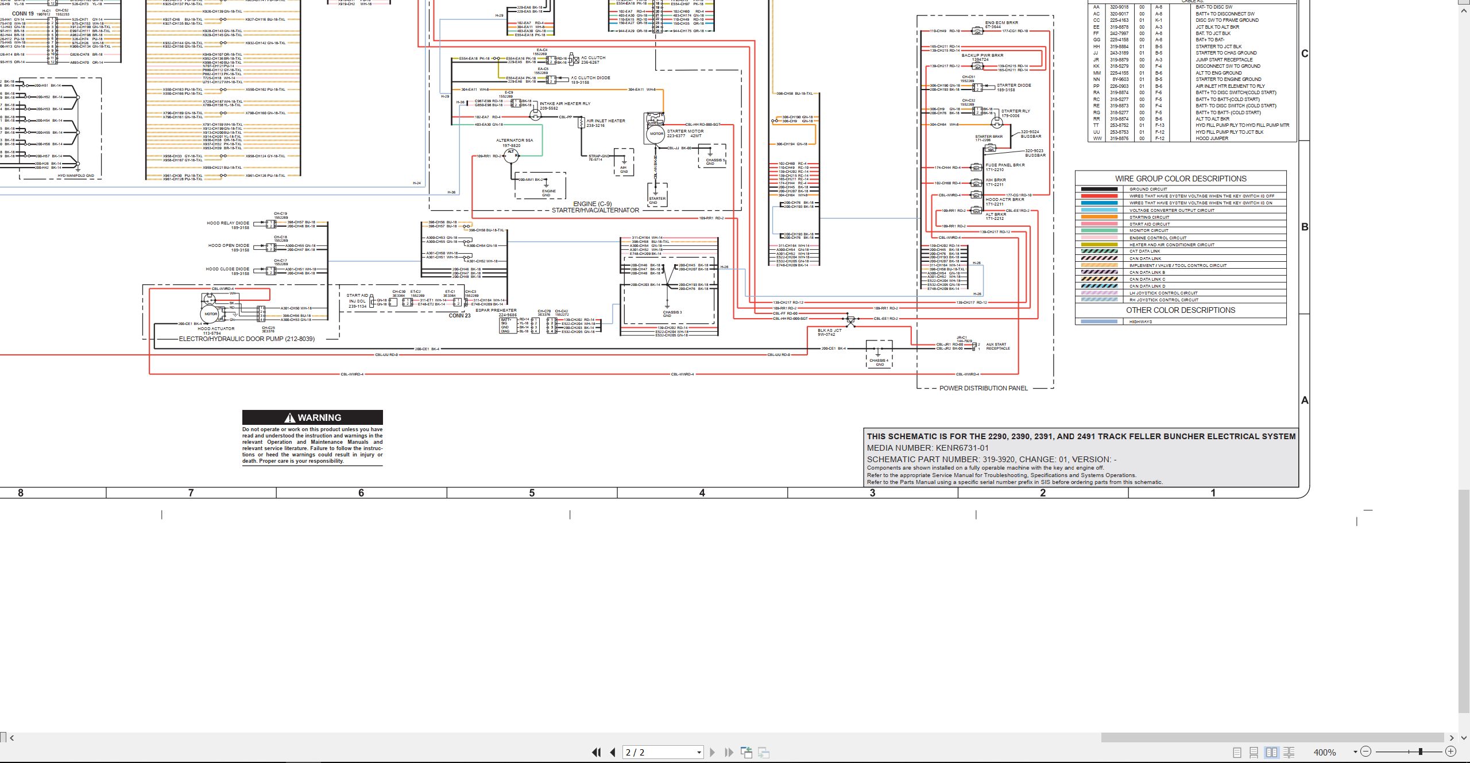
Task: Click the 'POWER DISTRIBUTION PANEL' label
Action: pyautogui.click(x=984, y=388)
